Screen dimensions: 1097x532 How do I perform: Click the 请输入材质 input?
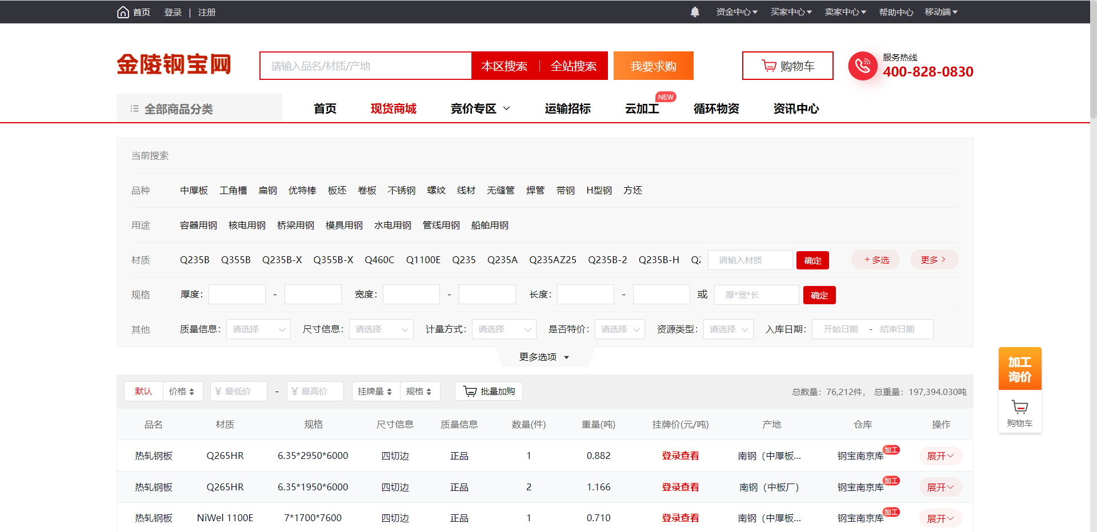coord(750,260)
